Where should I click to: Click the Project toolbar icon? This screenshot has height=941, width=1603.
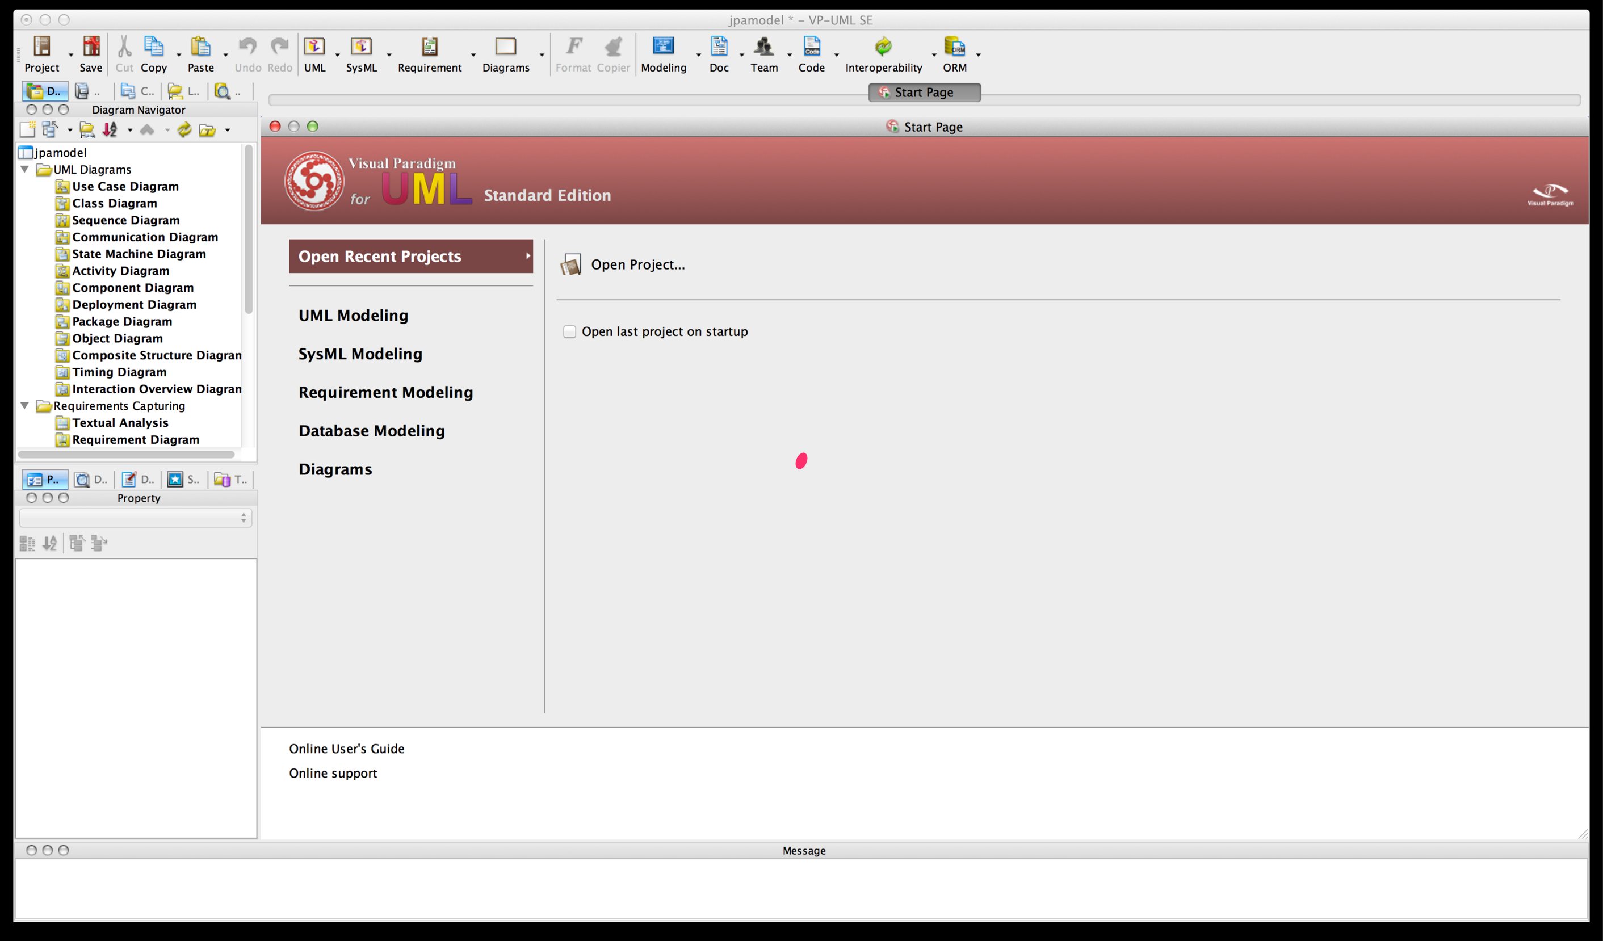(42, 46)
